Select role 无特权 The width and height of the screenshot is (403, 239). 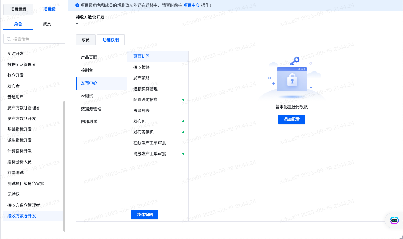pyautogui.click(x=33, y=194)
